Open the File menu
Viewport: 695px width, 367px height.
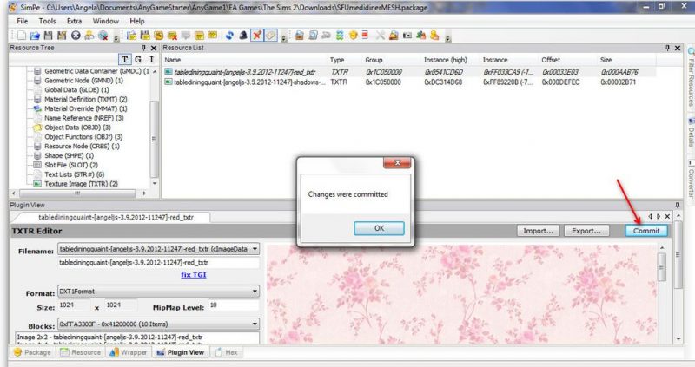(x=23, y=21)
